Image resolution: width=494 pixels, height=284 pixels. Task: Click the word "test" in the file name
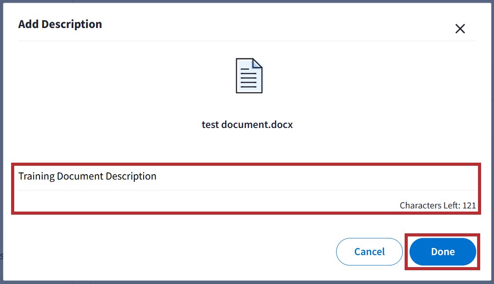coord(210,124)
